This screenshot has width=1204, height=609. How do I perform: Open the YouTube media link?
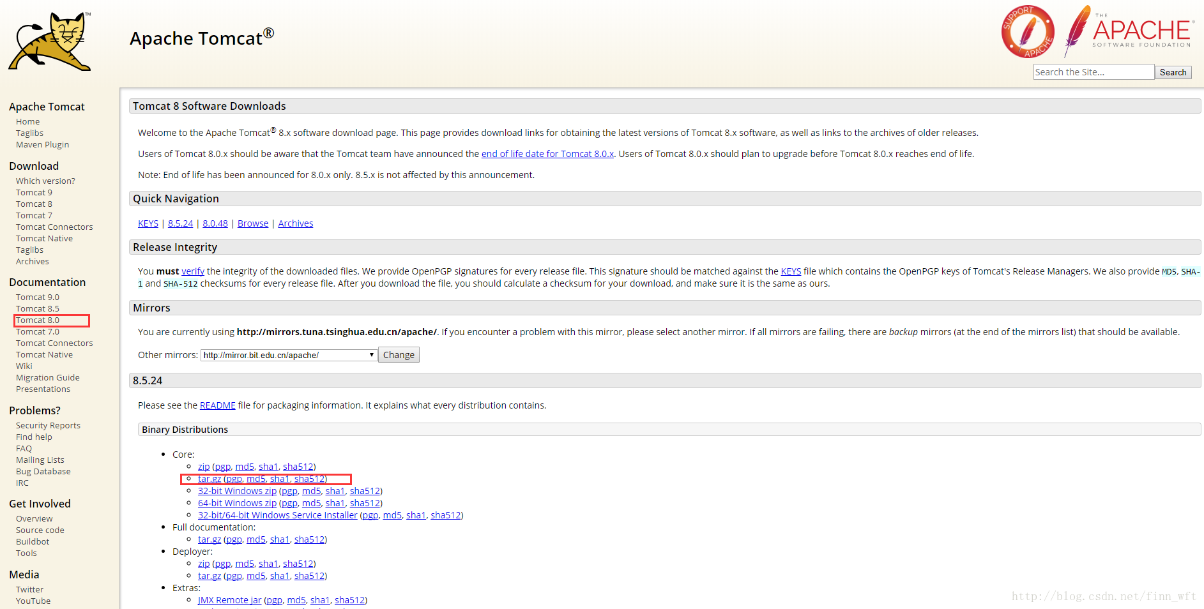(x=33, y=601)
